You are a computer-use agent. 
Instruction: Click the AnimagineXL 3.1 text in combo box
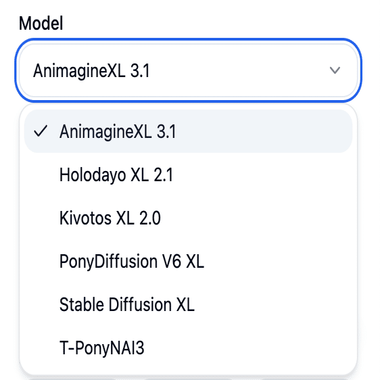[91, 71]
